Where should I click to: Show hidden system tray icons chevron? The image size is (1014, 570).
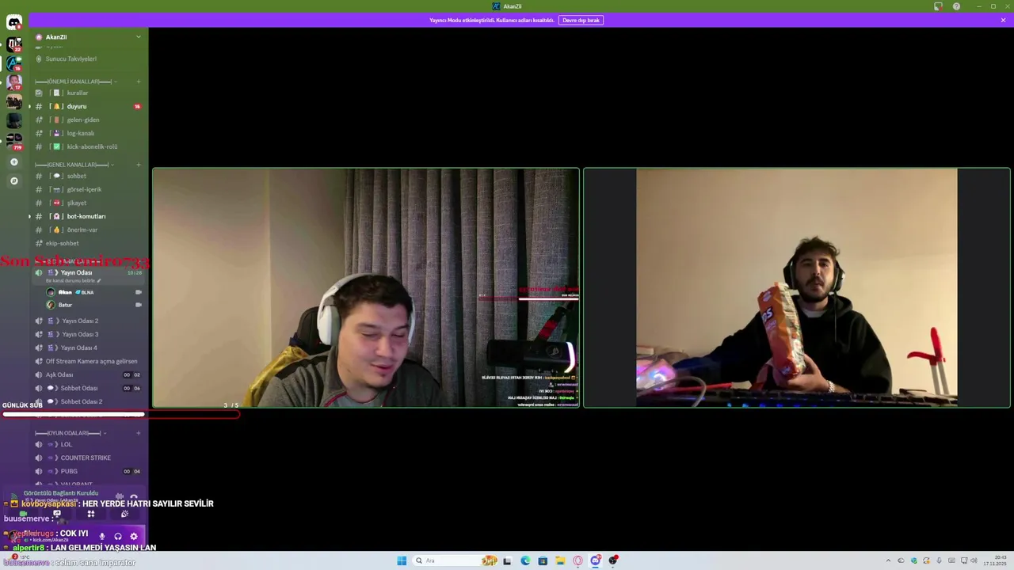888,560
